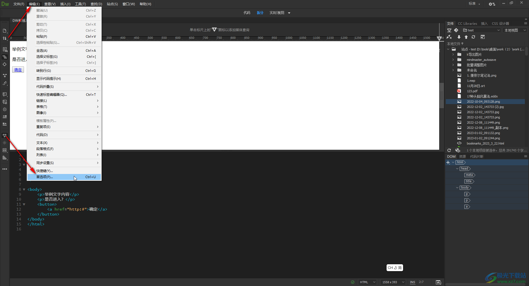This screenshot has height=286, width=529.
Task: Click the Expand Files panel icon
Action: tap(483, 37)
